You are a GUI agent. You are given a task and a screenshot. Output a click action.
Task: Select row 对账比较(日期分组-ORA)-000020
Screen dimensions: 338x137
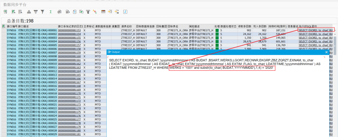coord(38,101)
